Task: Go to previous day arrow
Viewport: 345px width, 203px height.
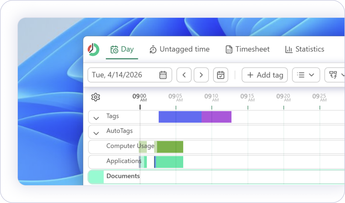Action: (x=184, y=75)
